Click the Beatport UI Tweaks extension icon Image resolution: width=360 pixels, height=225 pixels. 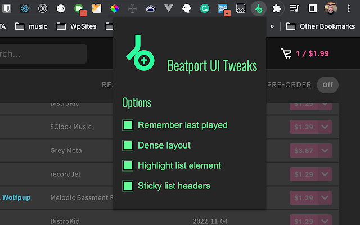click(x=258, y=8)
